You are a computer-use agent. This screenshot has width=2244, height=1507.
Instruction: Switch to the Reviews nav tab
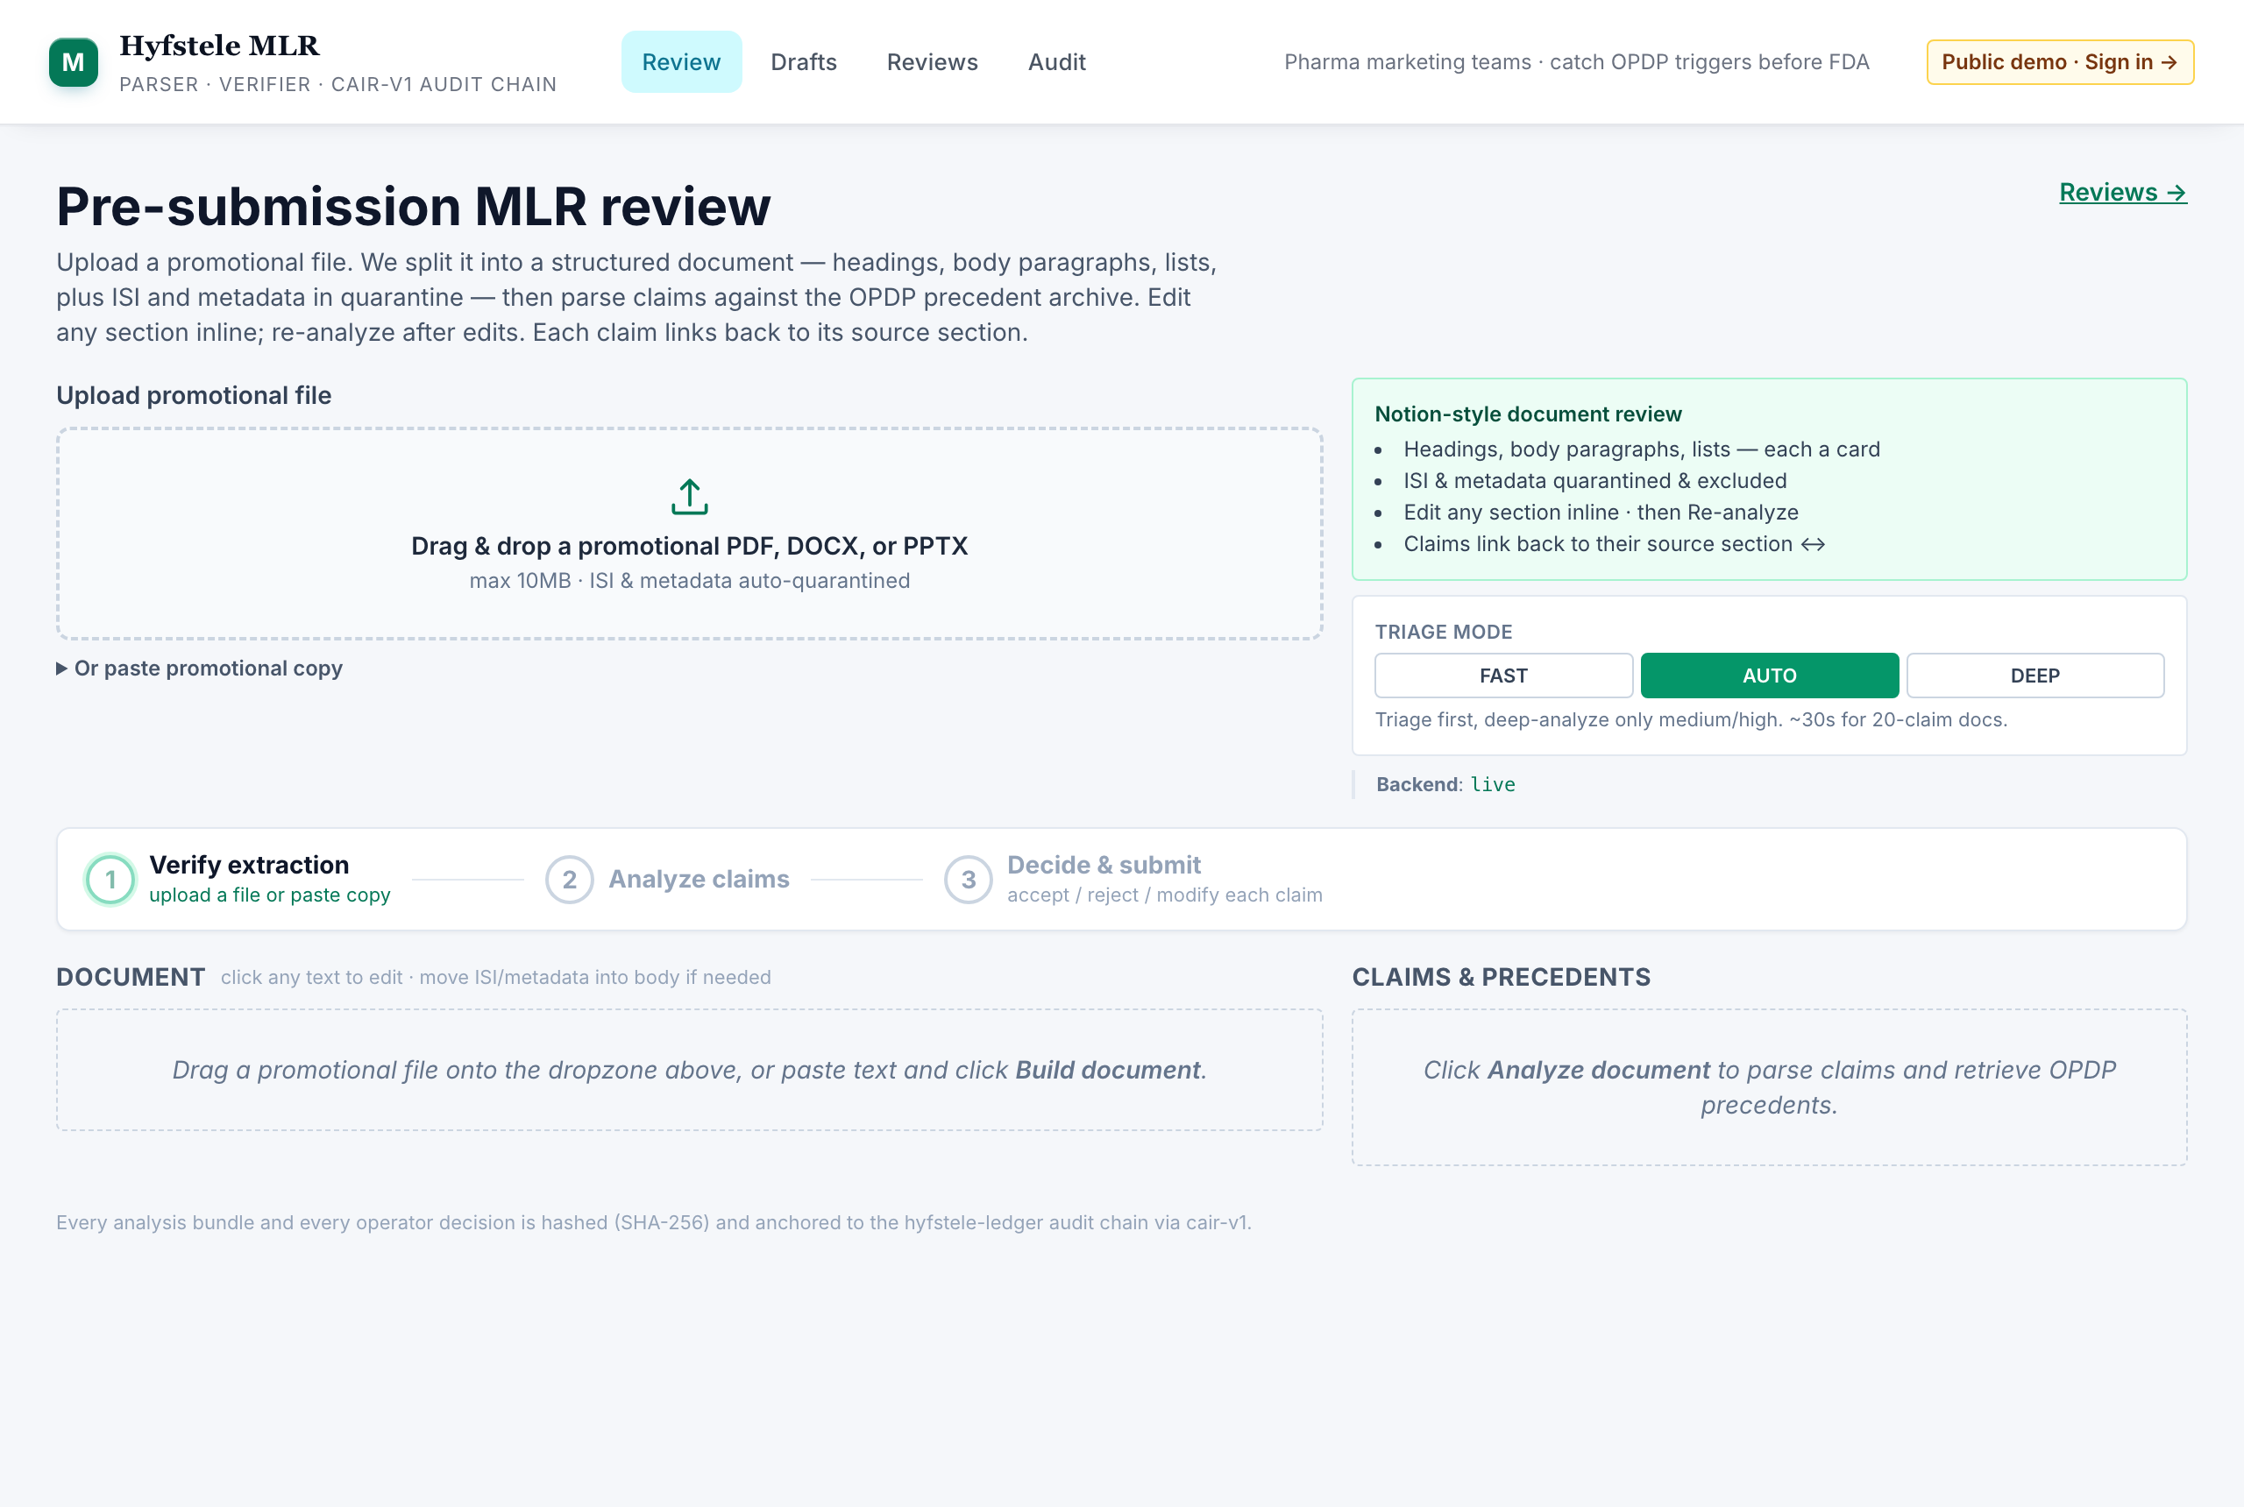[932, 62]
